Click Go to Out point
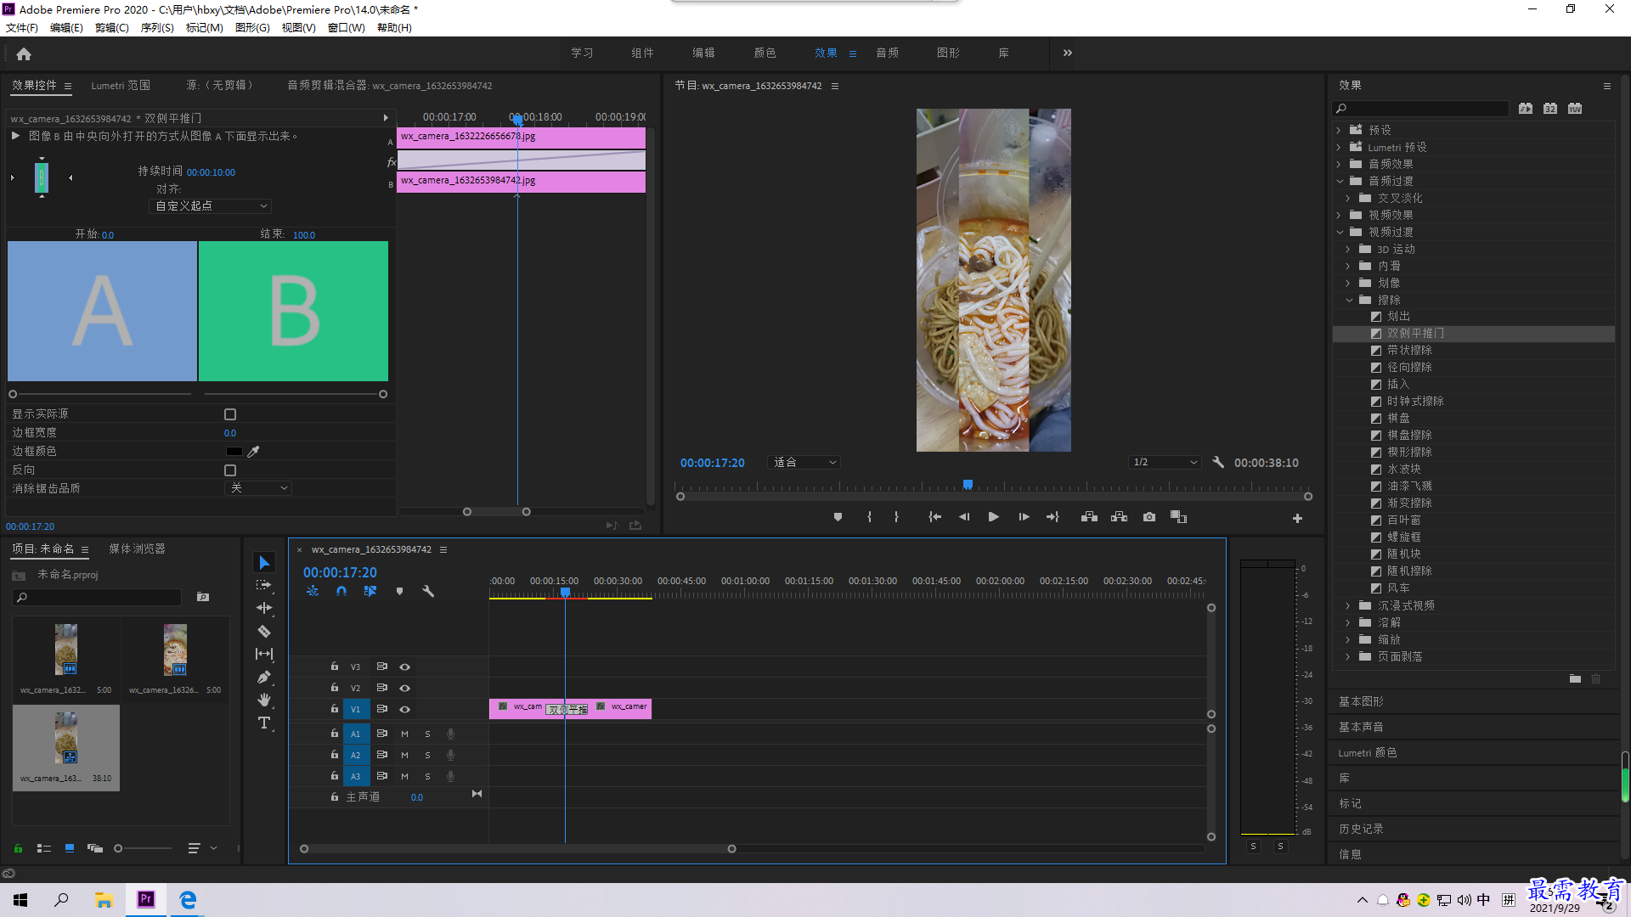 coord(1053,517)
